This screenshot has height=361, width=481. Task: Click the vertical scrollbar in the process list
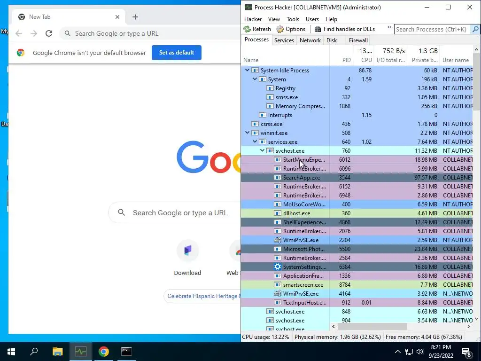(x=476, y=82)
